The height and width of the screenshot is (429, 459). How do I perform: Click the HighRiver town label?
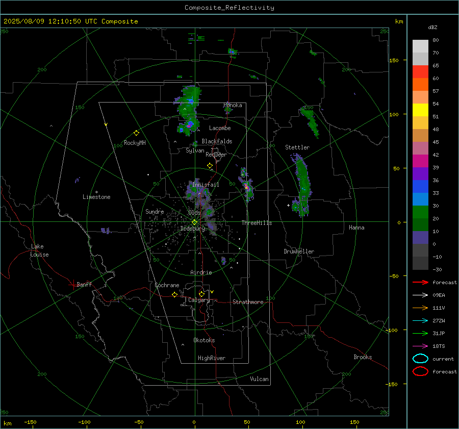point(212,358)
